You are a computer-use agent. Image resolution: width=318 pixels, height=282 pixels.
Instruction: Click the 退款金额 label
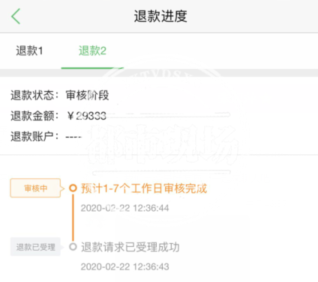click(34, 116)
